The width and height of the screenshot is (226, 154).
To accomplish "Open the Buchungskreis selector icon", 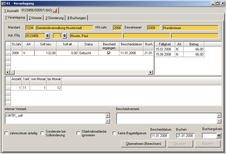I will point(219,136).
